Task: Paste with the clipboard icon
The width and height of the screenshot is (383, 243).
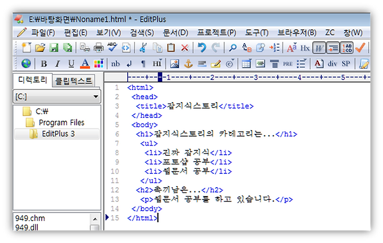Action: pyautogui.click(x=171, y=48)
